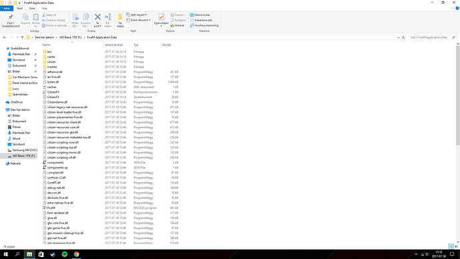Switch to the Visa tab
The height and width of the screenshot is (259, 460).
tap(44, 9)
